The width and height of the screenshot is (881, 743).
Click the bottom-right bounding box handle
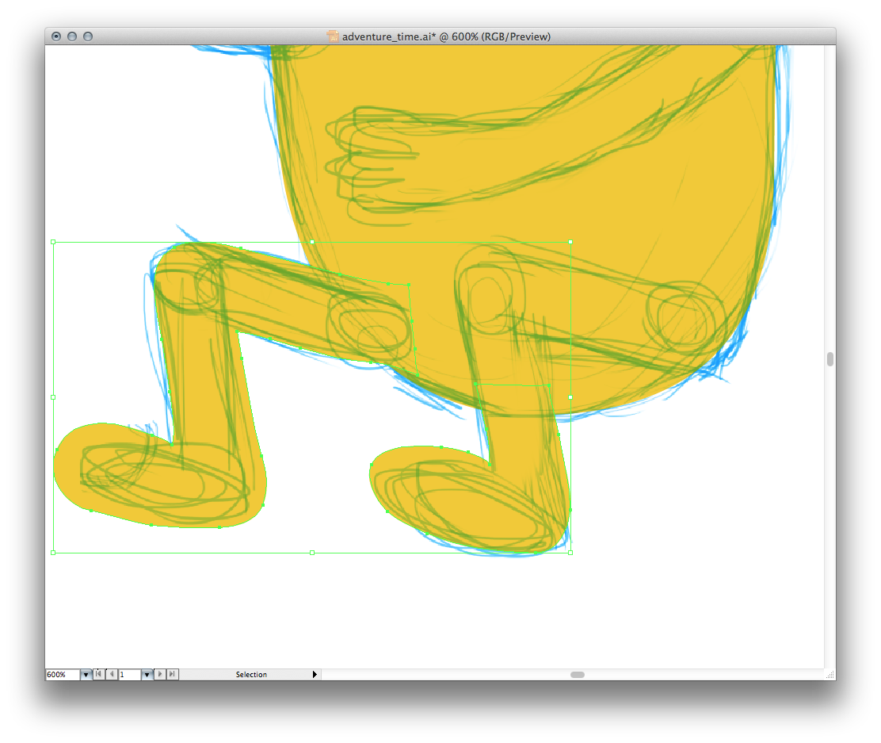click(x=570, y=552)
